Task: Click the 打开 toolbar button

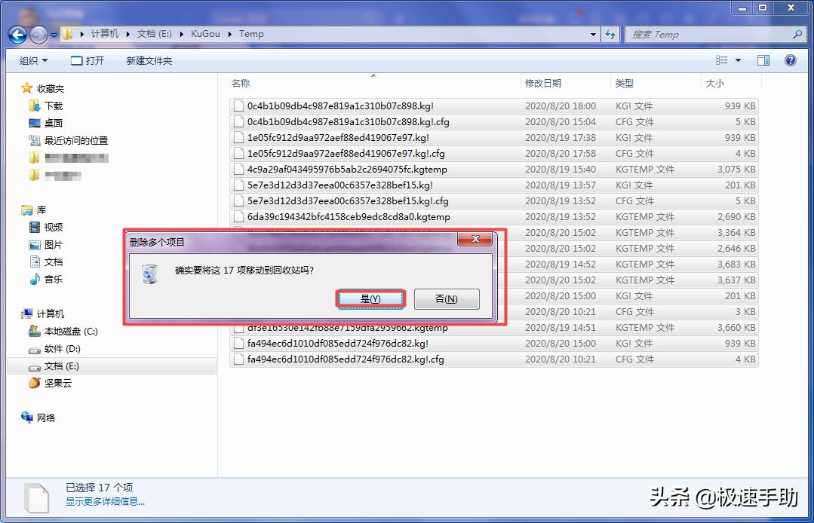Action: coord(88,60)
